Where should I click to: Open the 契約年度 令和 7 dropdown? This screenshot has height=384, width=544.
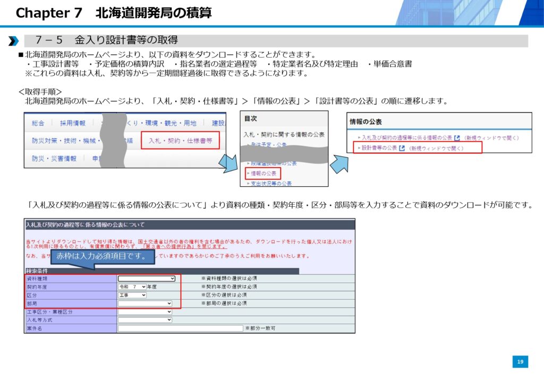coord(132,286)
